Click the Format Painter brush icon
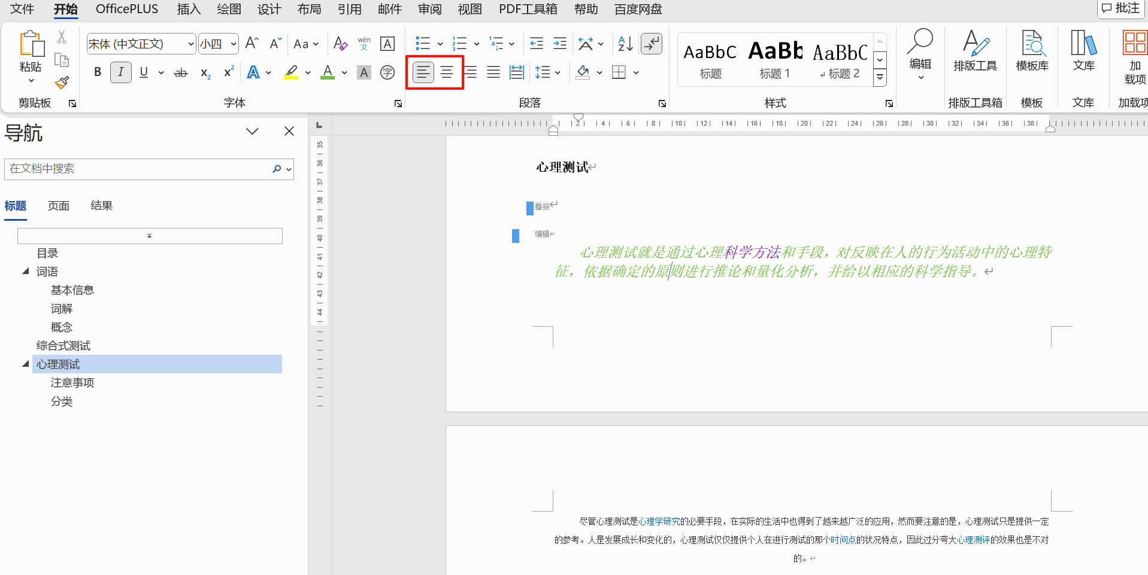1148x575 pixels. [x=62, y=82]
